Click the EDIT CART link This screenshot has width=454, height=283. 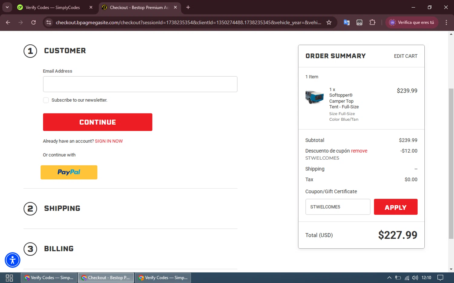tap(406, 56)
